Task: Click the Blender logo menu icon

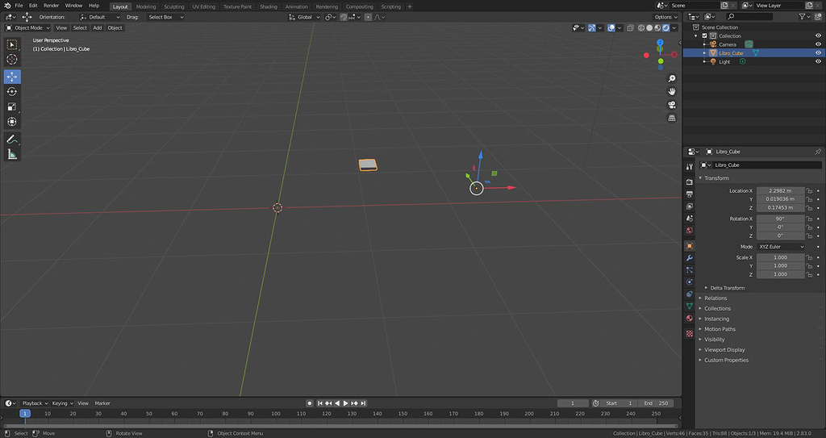Action: point(6,6)
